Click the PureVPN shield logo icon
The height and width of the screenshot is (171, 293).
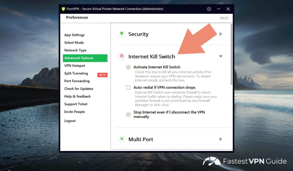tap(63, 9)
